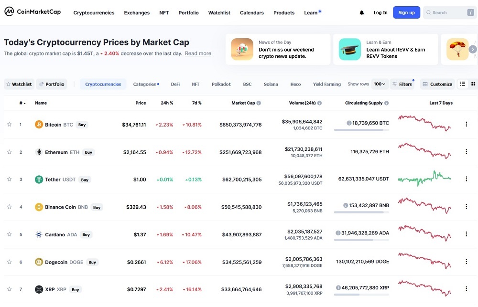
Task: Toggle the watchlist star for XRP
Action: pos(9,289)
